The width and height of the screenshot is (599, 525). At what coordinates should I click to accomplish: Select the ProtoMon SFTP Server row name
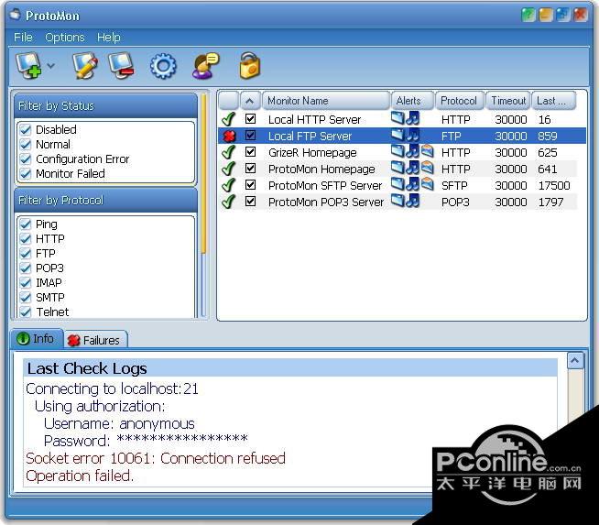point(325,186)
